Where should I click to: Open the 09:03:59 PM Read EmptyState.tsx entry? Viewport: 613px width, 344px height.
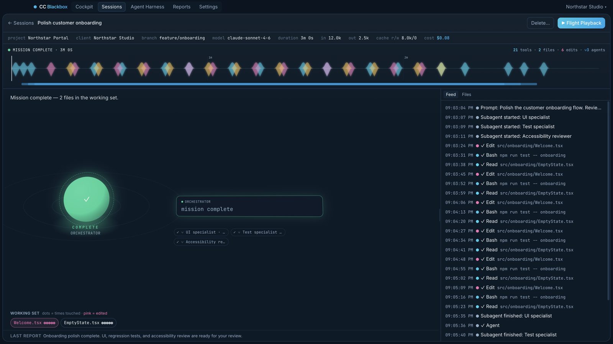tap(523, 193)
